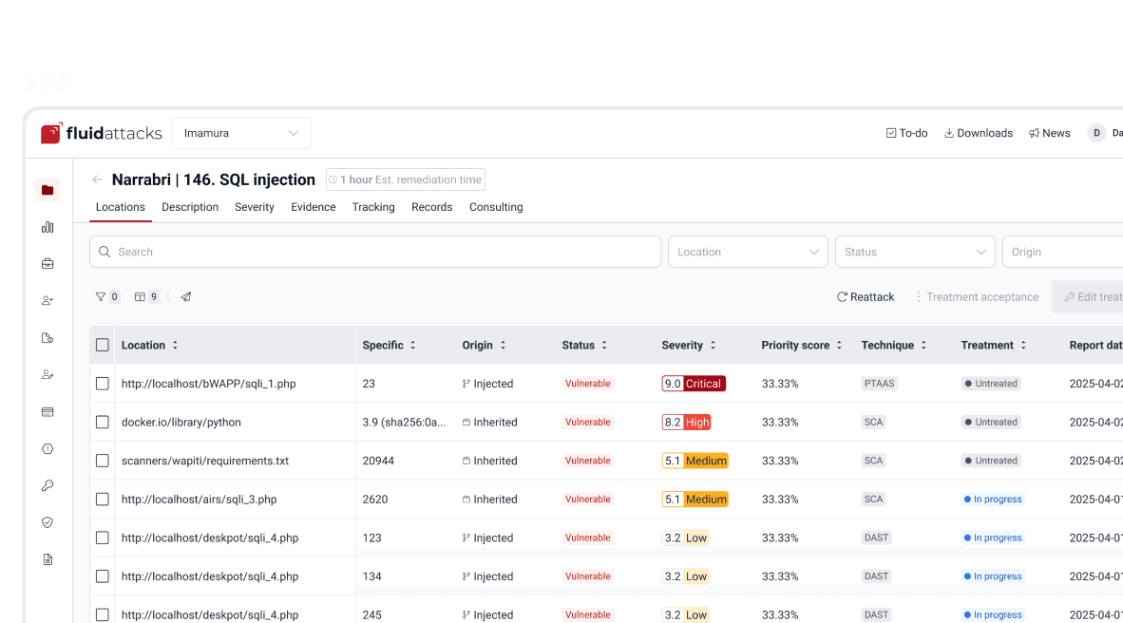Open the Location filter dropdown
Viewport: 1123px width, 623px height.
[x=748, y=252]
